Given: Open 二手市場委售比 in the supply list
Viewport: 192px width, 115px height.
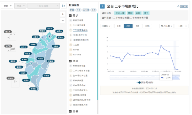Looking at the screenshot, I should click(x=80, y=90).
